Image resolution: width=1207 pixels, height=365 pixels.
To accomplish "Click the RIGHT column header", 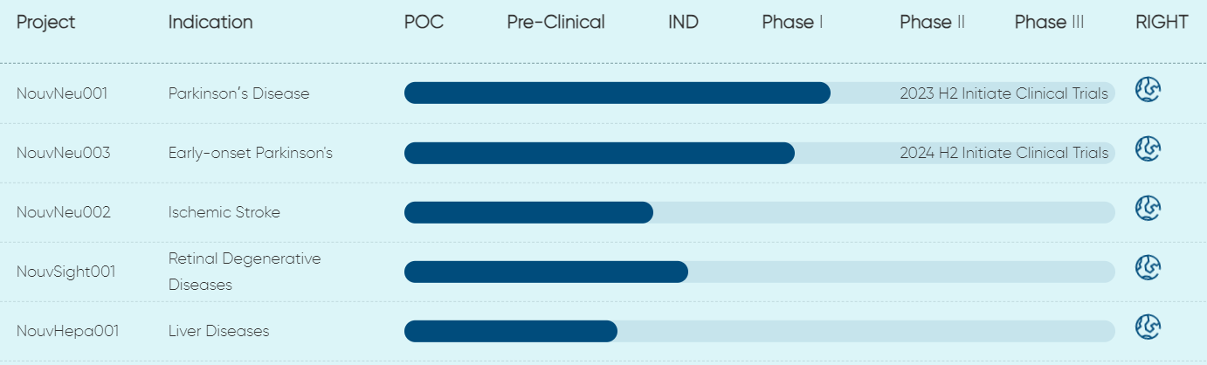I will 1162,22.
